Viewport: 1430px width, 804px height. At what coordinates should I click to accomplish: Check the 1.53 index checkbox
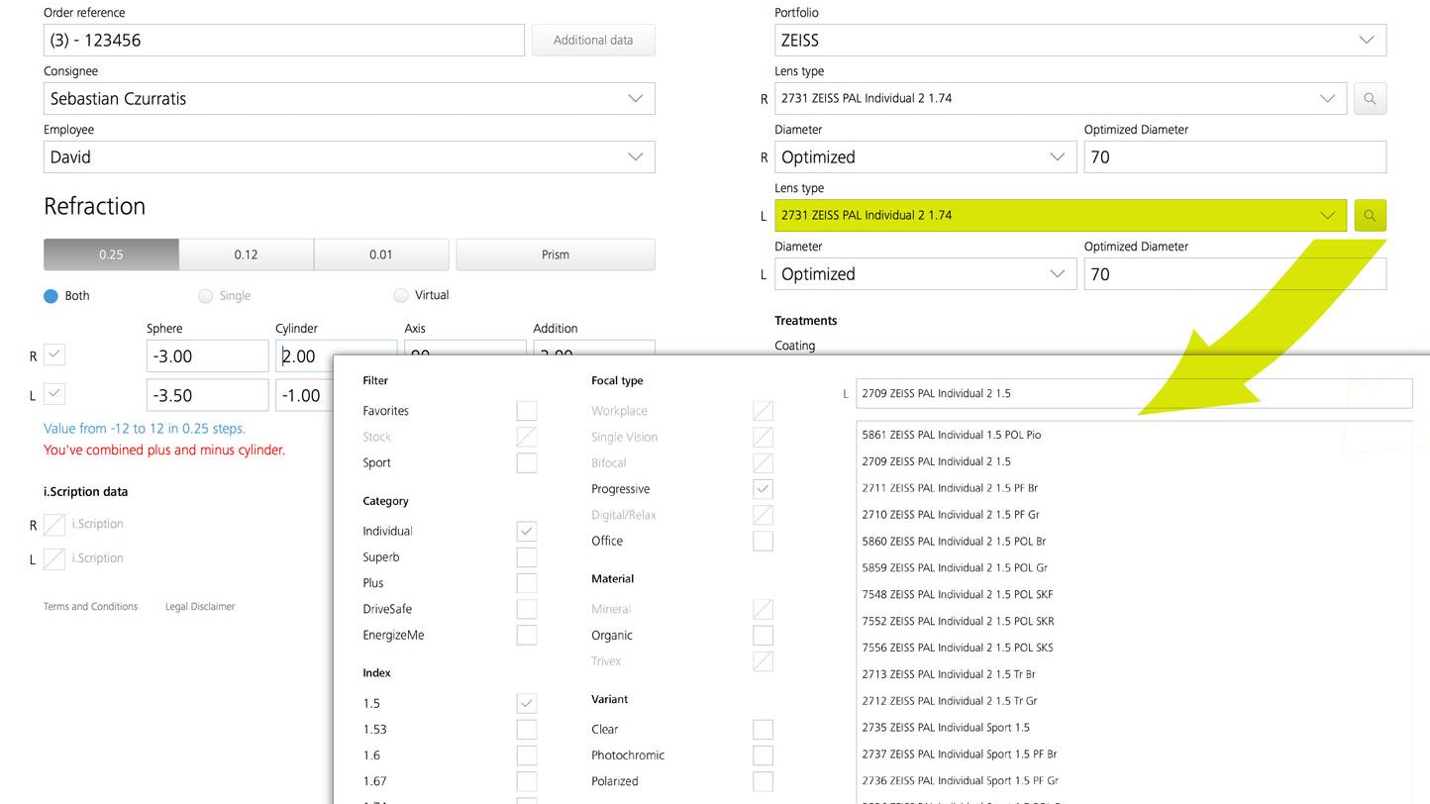[x=527, y=730]
